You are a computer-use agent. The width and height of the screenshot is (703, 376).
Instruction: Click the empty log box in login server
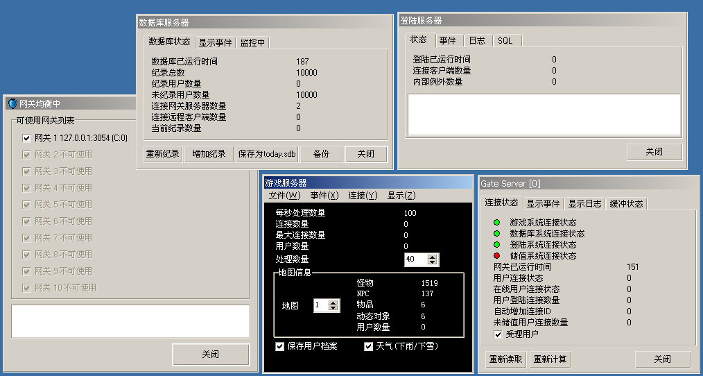coord(544,114)
